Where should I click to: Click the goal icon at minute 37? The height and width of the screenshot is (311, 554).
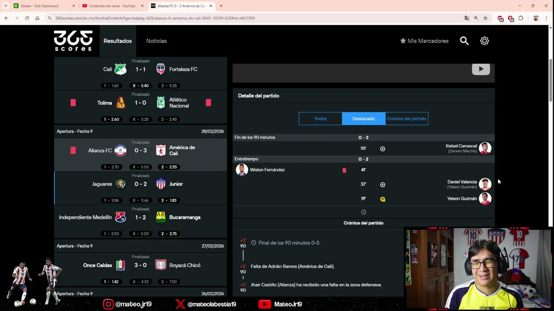click(x=382, y=184)
